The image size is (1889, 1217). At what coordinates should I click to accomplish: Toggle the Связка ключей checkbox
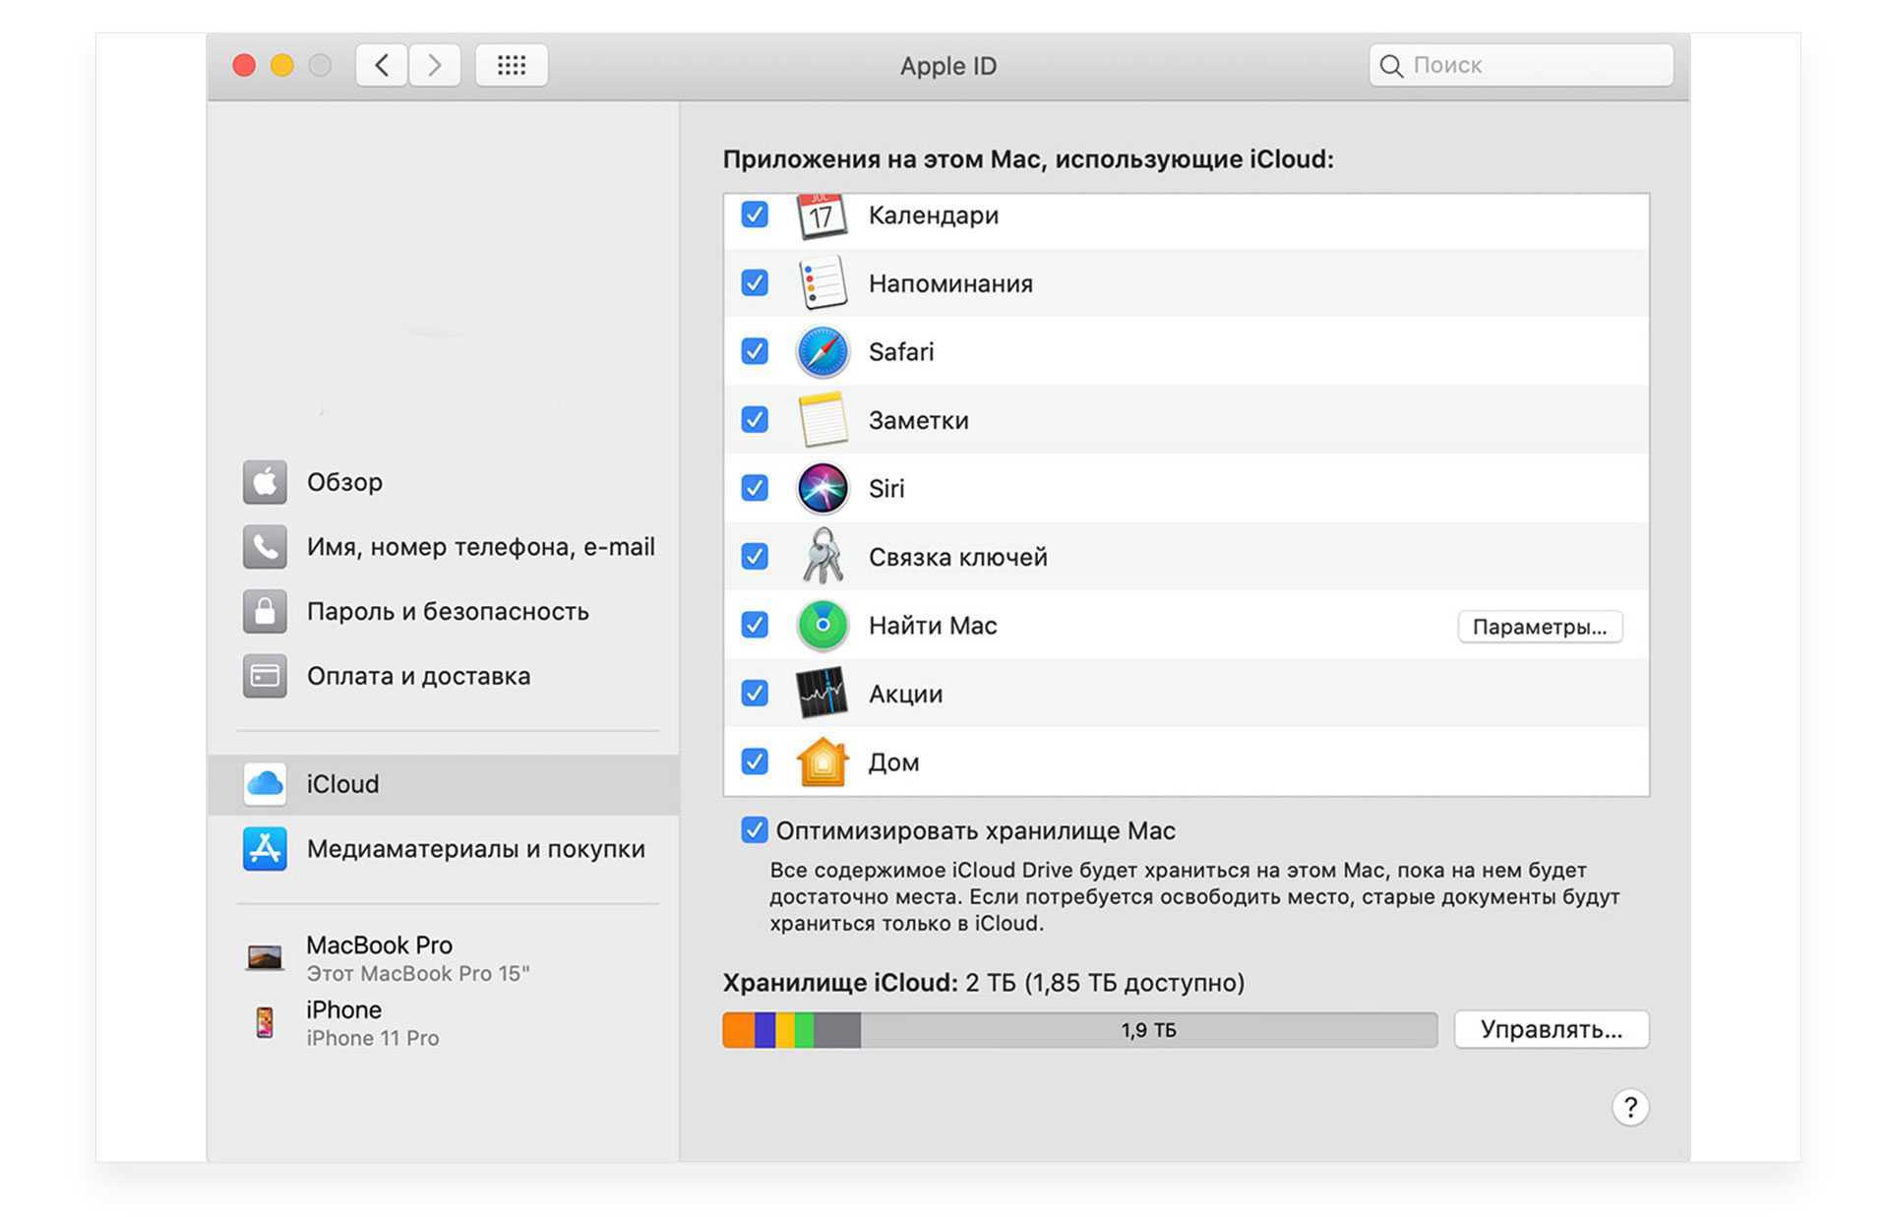coord(755,557)
